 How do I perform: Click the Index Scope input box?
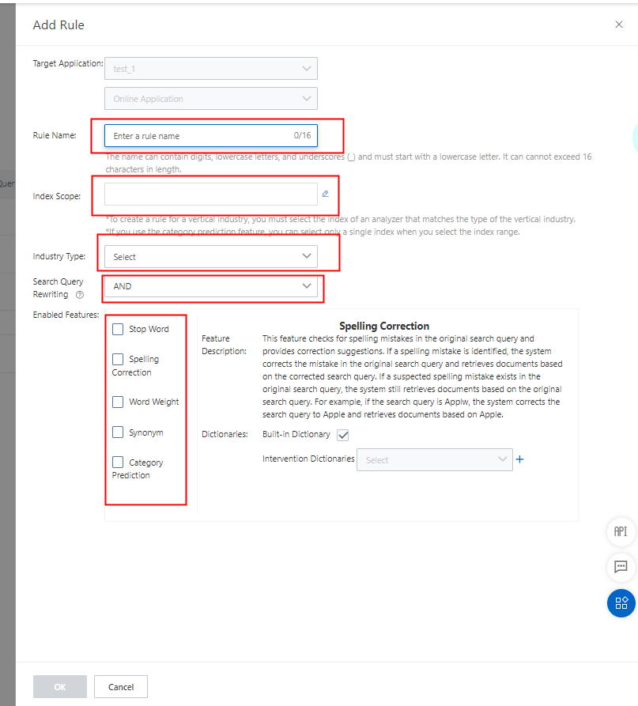211,194
